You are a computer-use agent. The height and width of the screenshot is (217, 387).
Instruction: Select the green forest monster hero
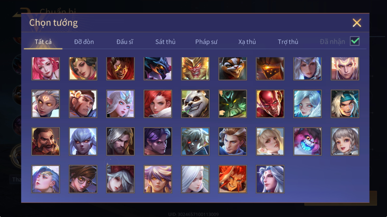[x=233, y=104]
